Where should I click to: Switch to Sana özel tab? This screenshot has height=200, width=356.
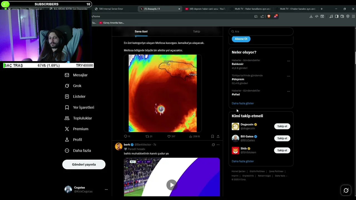click(x=141, y=31)
